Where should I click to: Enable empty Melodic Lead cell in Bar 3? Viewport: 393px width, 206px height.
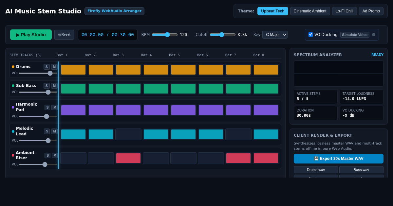(128, 134)
